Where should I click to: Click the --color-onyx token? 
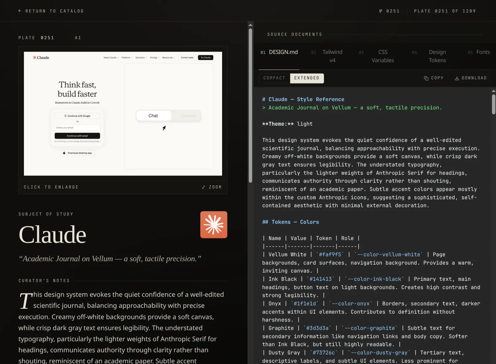click(351, 304)
